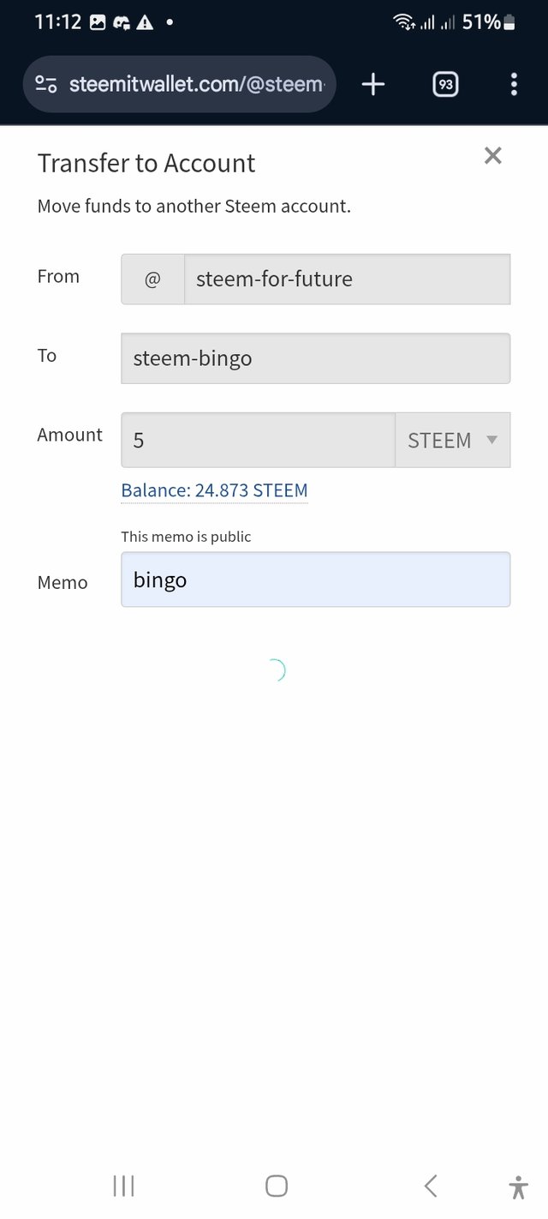Use the Balance: 24.873 STEEM link

tap(214, 490)
